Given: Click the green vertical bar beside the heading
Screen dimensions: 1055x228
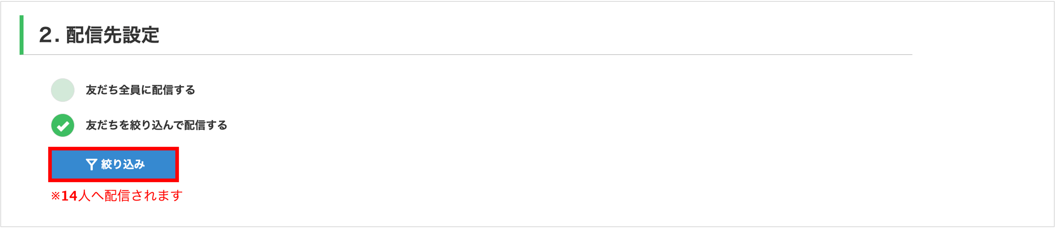Looking at the screenshot, I should click(x=22, y=35).
